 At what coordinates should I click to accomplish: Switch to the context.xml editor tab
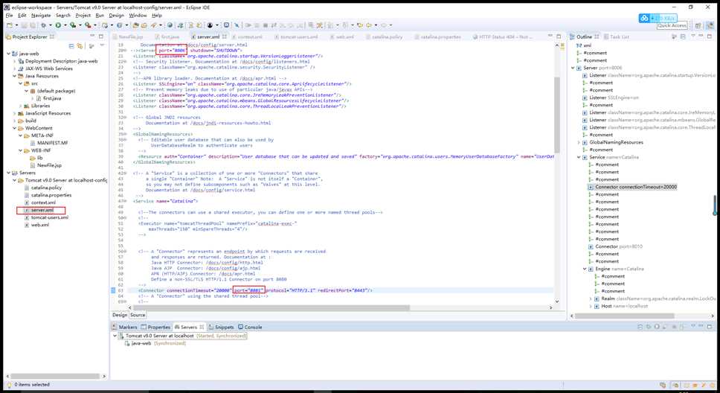(248, 36)
